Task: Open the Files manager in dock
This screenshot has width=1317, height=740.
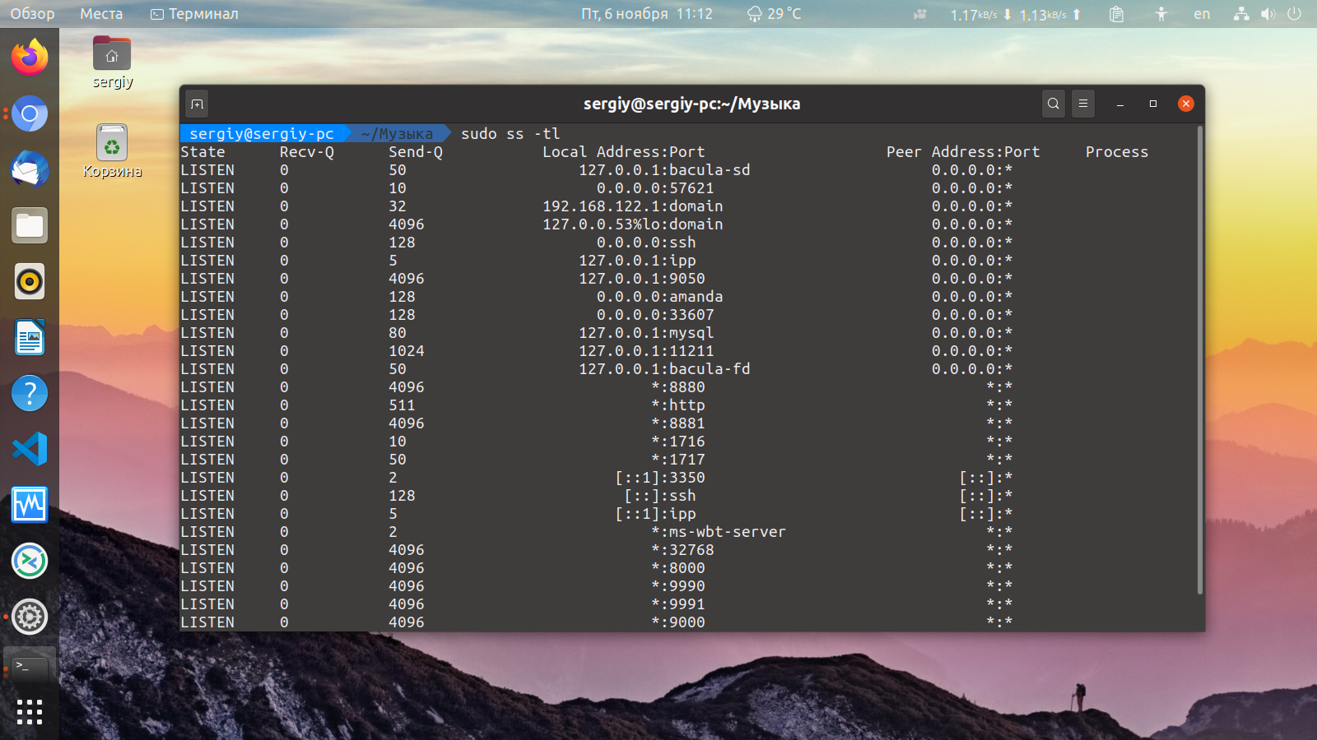Action: [30, 225]
